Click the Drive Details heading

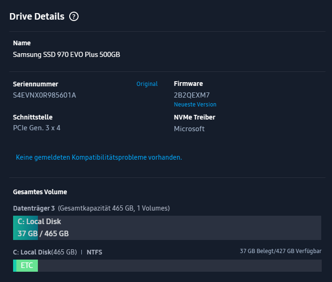[x=37, y=16]
